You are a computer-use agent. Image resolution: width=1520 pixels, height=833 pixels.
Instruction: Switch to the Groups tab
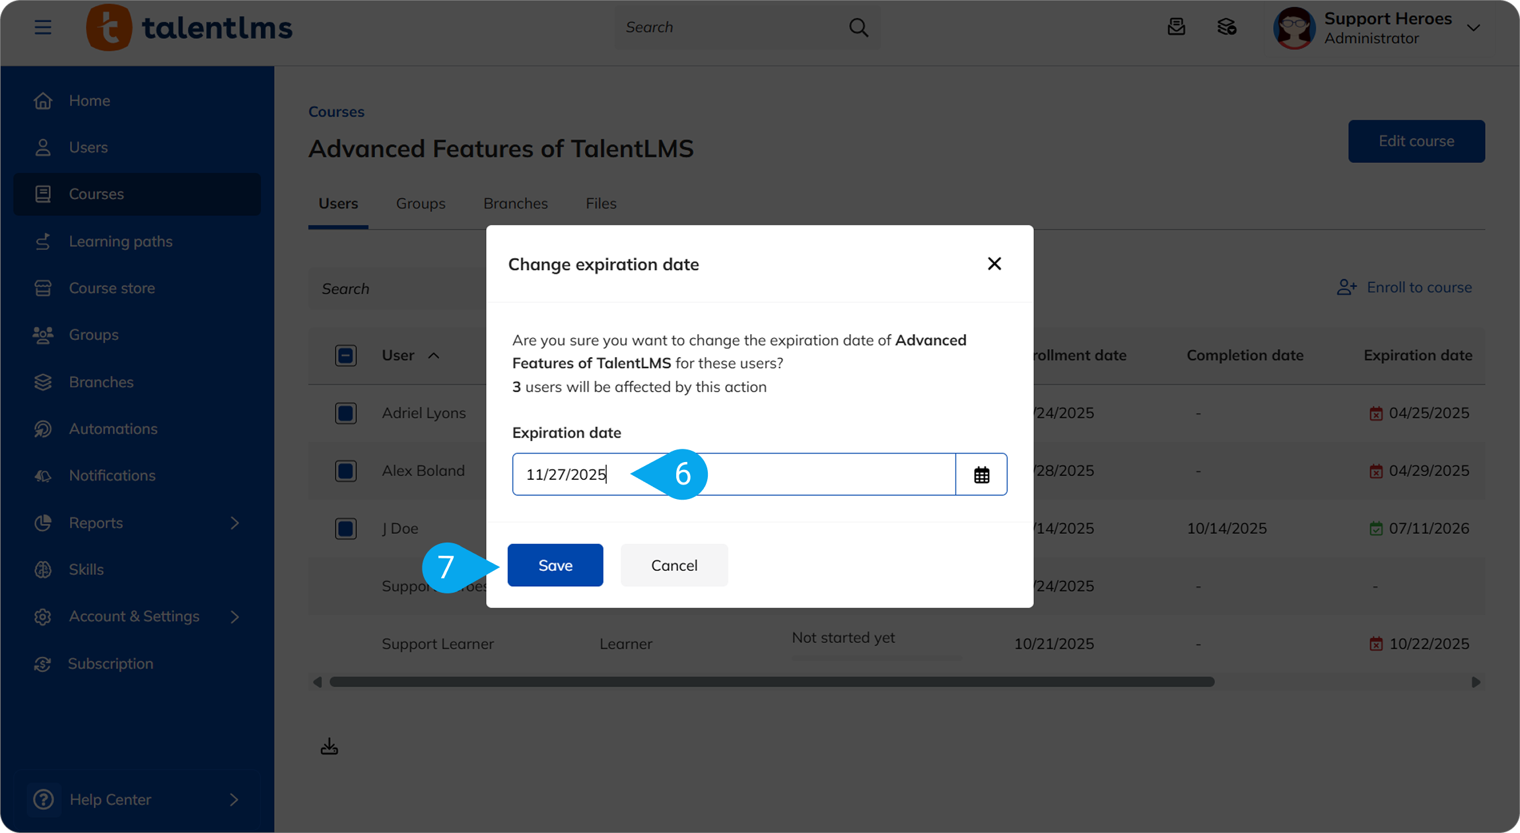[421, 203]
